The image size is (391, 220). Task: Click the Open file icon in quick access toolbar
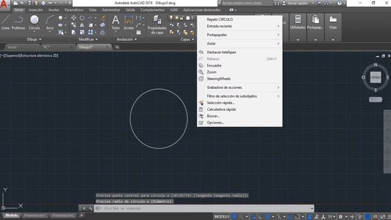point(22,3)
